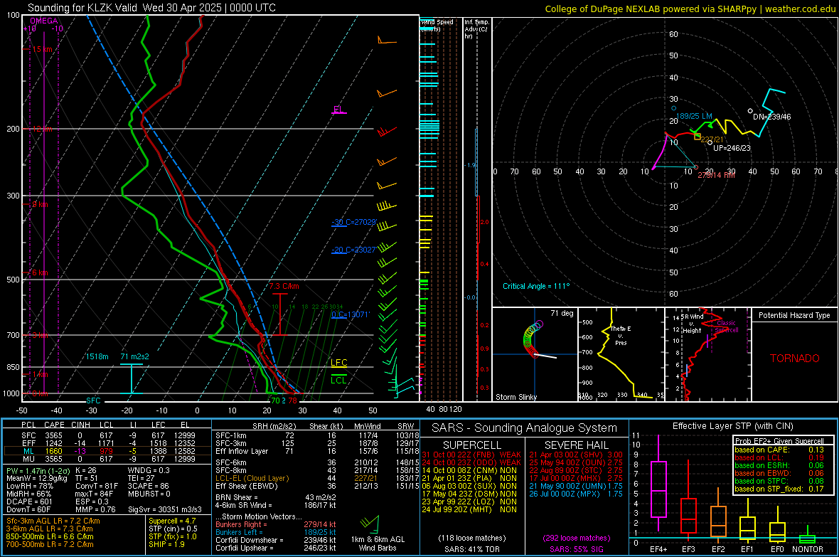Click the Sfc-3km AGL LR value
Image resolution: width=839 pixels, height=557 pixels.
click(53, 521)
